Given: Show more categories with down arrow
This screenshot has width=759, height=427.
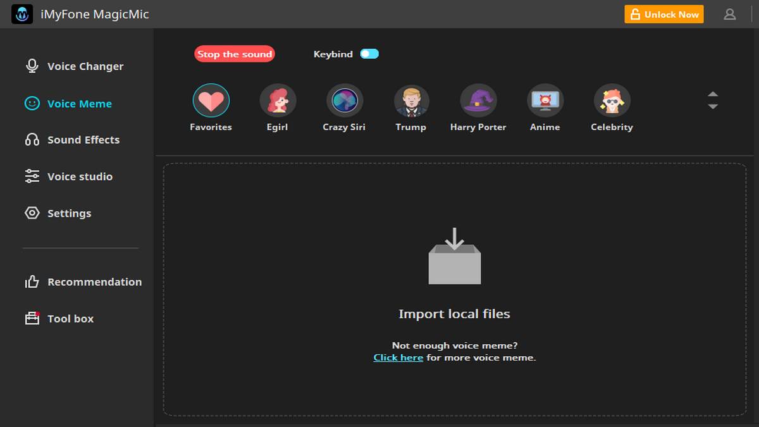Looking at the screenshot, I should click(x=713, y=106).
